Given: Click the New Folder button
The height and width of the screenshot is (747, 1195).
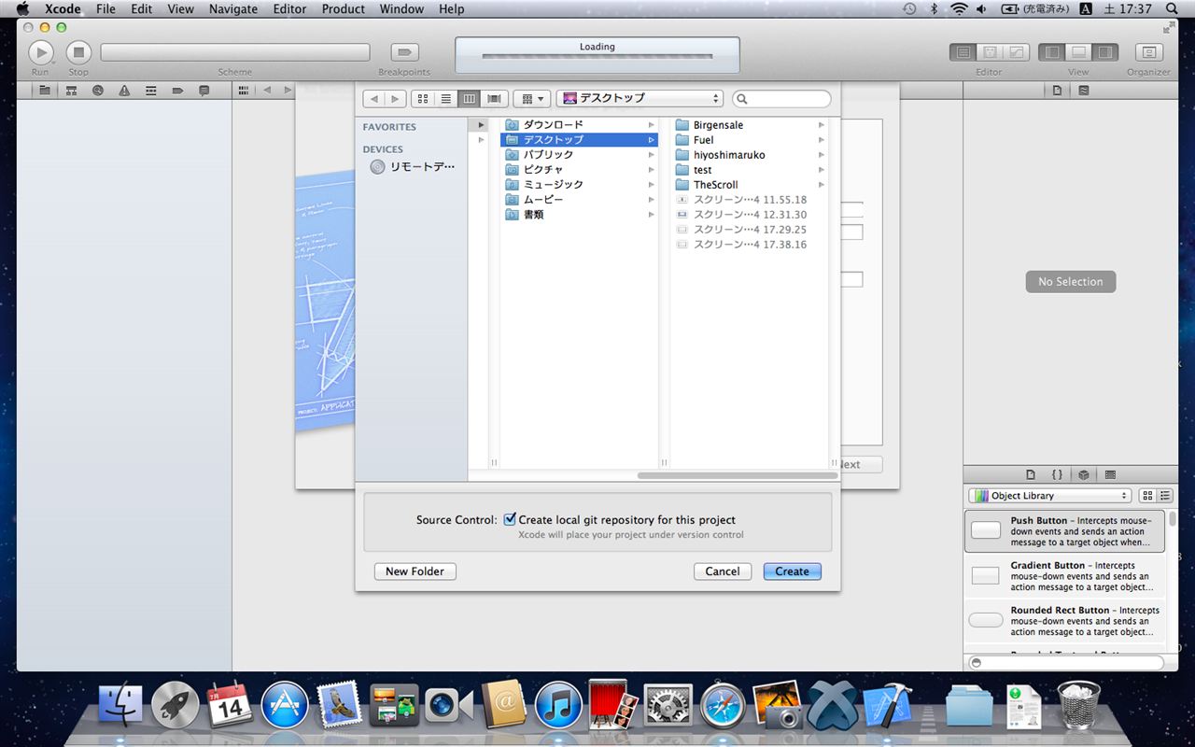Looking at the screenshot, I should [415, 571].
